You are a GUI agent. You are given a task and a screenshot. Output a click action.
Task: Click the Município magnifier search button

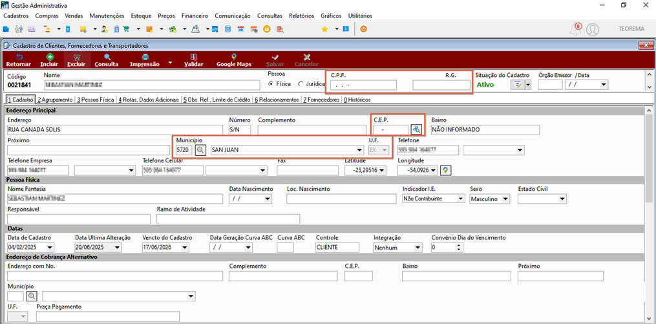[200, 150]
